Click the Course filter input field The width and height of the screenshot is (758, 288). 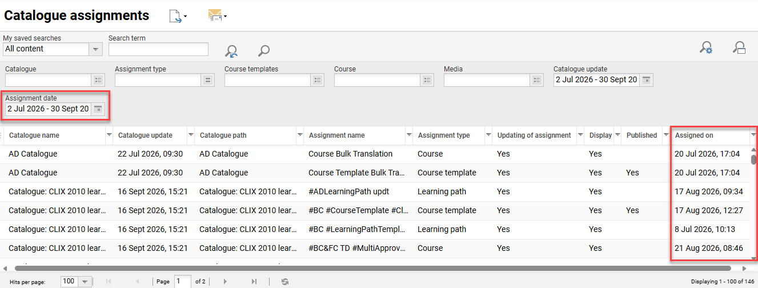(378, 81)
